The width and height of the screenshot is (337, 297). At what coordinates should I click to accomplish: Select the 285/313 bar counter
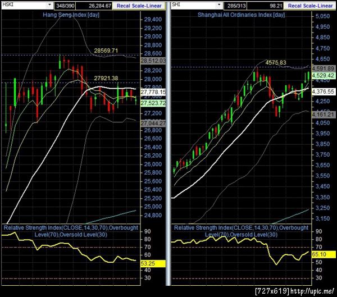236,6
